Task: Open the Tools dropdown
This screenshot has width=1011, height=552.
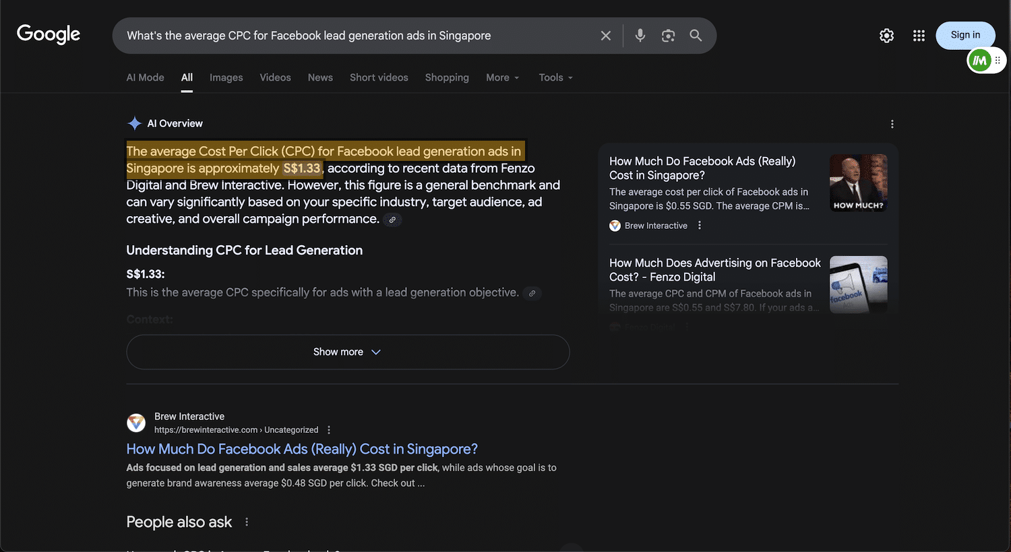Action: click(x=555, y=77)
